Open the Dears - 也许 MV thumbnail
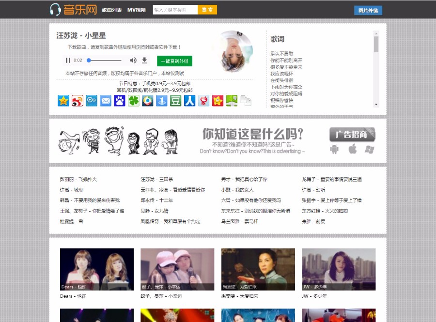The image size is (436, 322). (97, 269)
